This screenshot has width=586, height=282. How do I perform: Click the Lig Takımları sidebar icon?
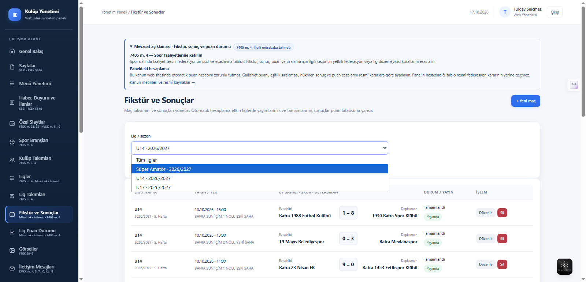click(x=12, y=196)
